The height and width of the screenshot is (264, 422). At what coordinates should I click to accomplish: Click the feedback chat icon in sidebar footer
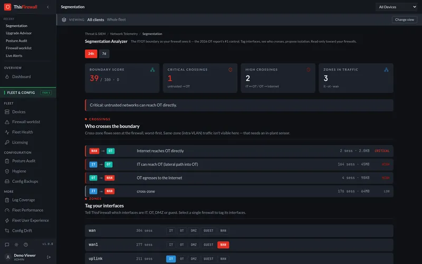7,245
